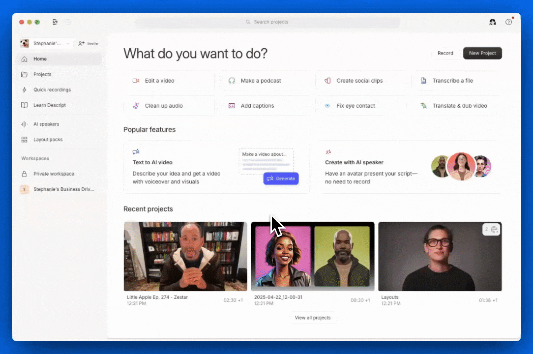Viewport: 533px width, 354px height.
Task: Toggle the sidebar panel icon
Action: (x=55, y=22)
